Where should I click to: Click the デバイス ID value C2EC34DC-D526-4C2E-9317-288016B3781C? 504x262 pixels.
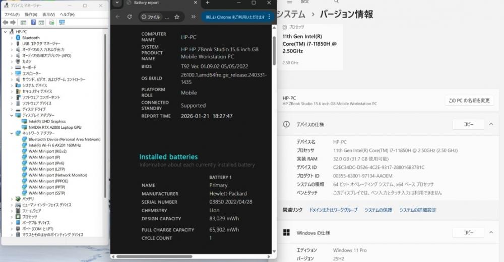[379, 167]
